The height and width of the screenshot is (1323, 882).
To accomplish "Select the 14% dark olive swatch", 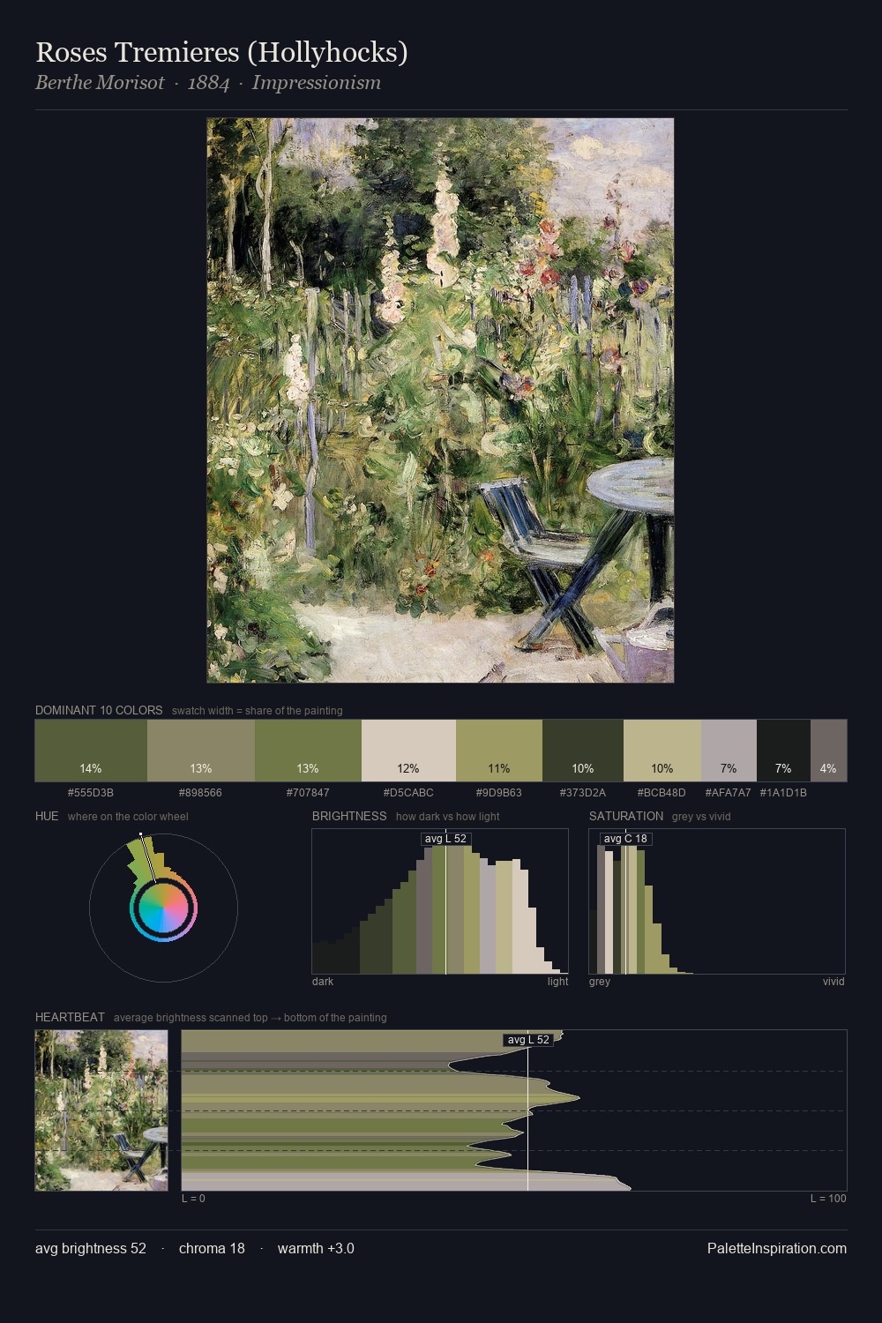I will click(x=91, y=751).
